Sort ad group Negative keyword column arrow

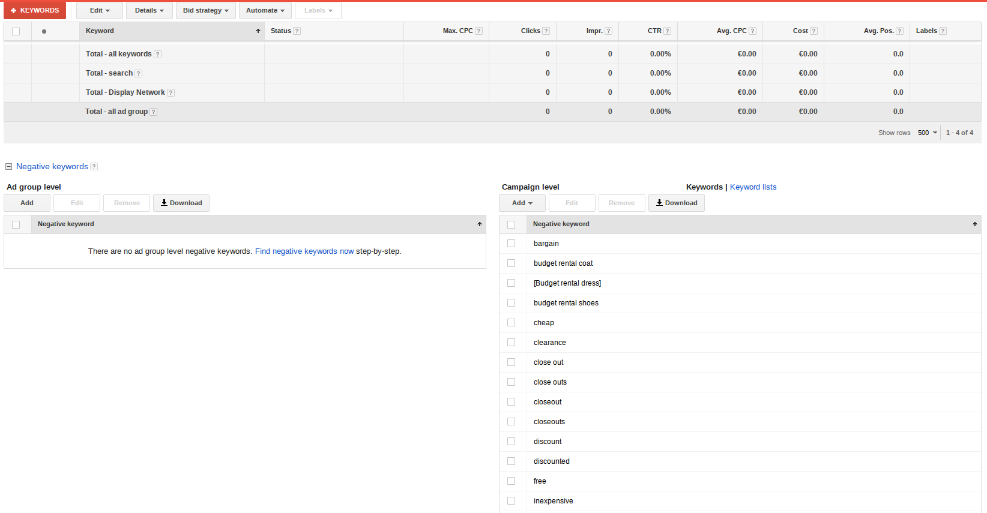(480, 224)
